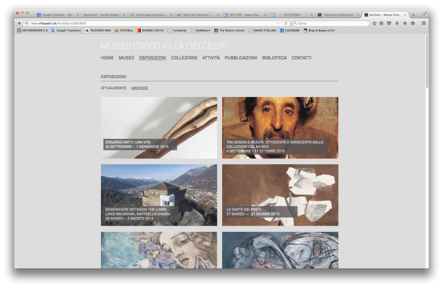
Task: Reload the page with the refresh icon
Action: (x=285, y=23)
